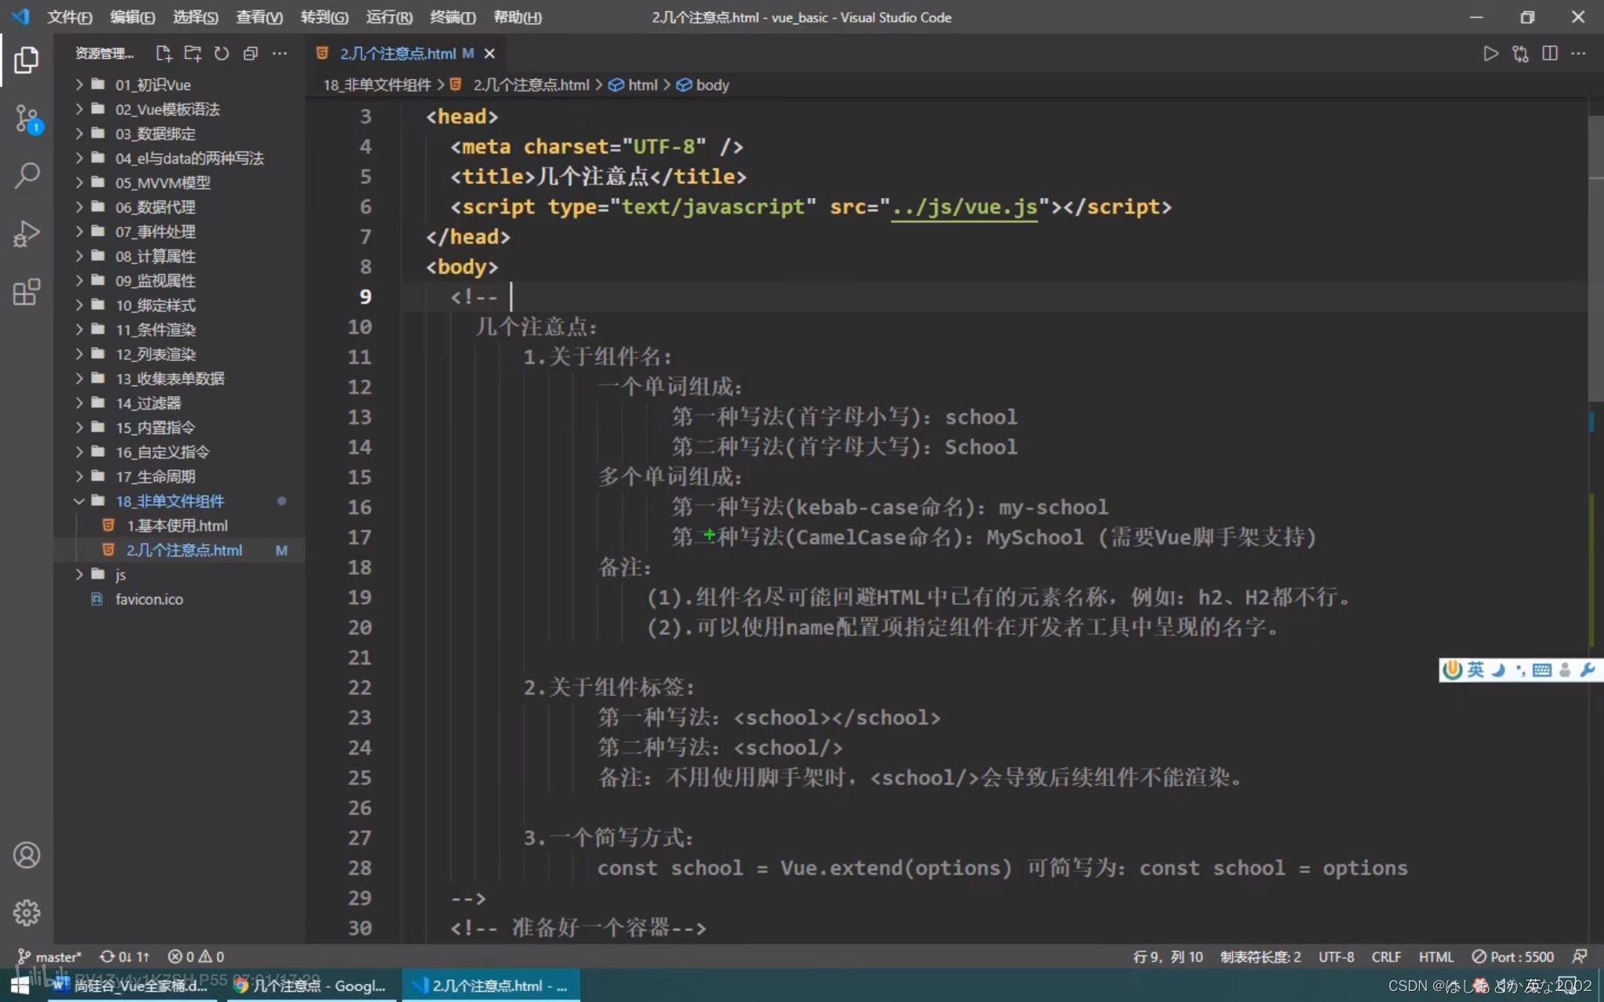
Task: Run the file with play icon
Action: tap(1490, 53)
